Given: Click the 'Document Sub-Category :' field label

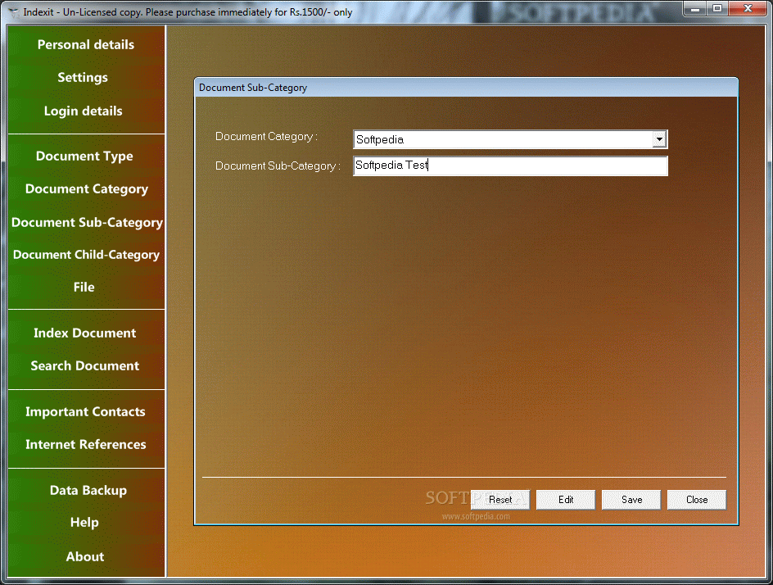Looking at the screenshot, I should (278, 166).
